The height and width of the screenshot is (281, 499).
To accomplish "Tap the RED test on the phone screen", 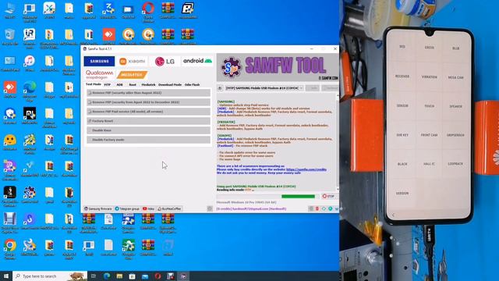I will click(402, 47).
